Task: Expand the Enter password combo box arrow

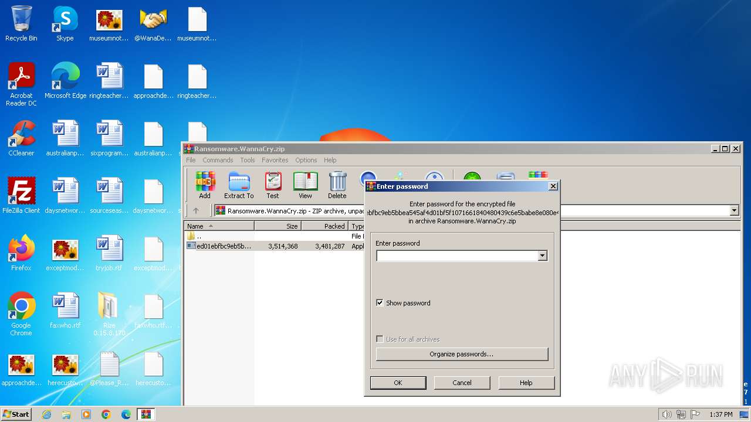Action: 542,256
